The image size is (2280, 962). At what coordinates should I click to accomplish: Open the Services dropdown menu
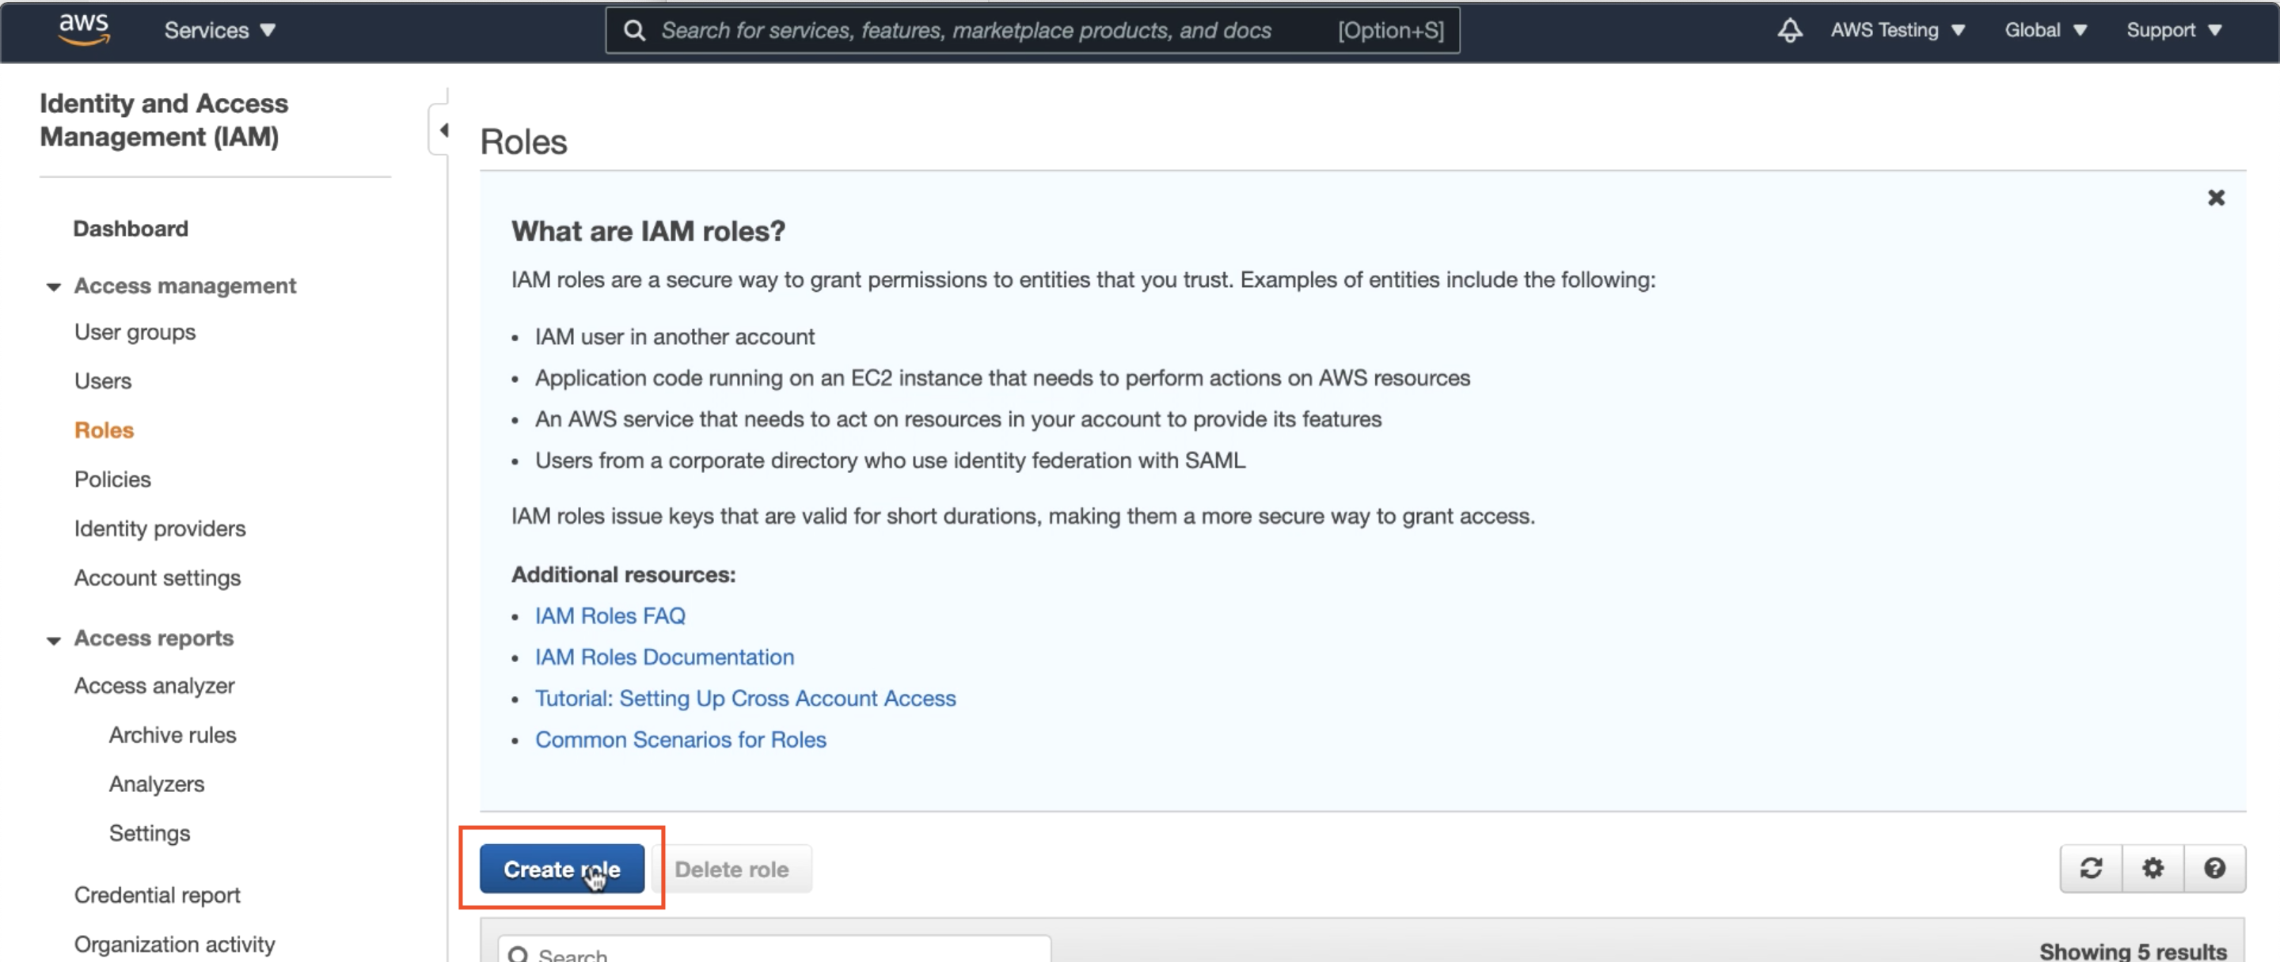click(219, 30)
